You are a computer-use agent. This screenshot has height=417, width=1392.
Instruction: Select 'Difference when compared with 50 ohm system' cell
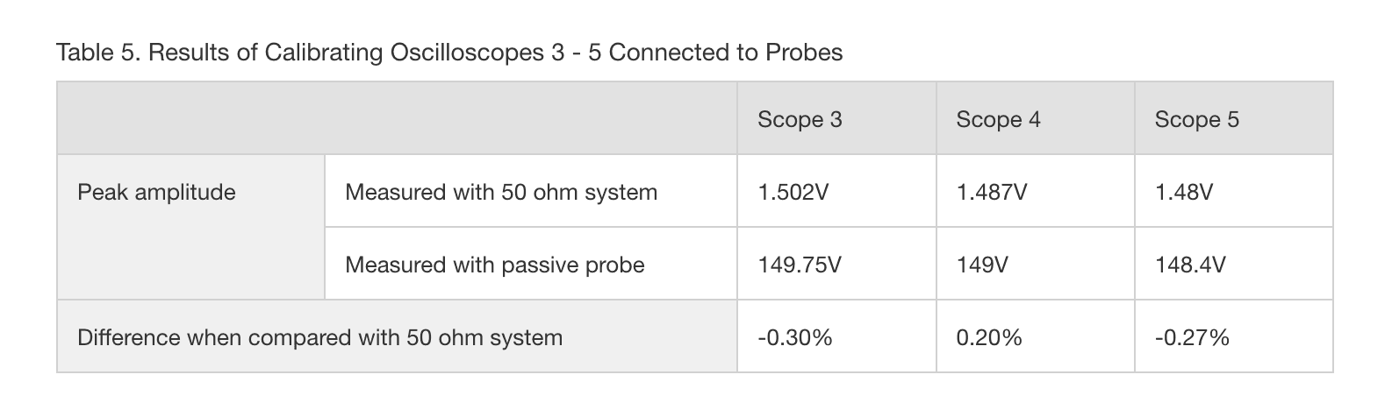320,337
